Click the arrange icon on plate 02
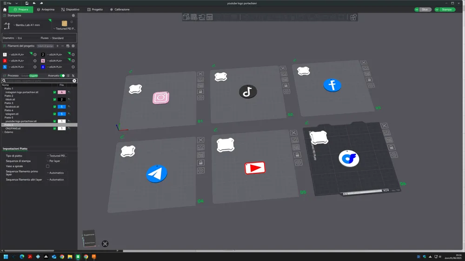This screenshot has width=465, height=261. point(285,80)
